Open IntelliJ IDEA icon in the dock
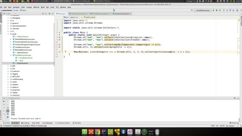242x136 pixels. (104, 132)
